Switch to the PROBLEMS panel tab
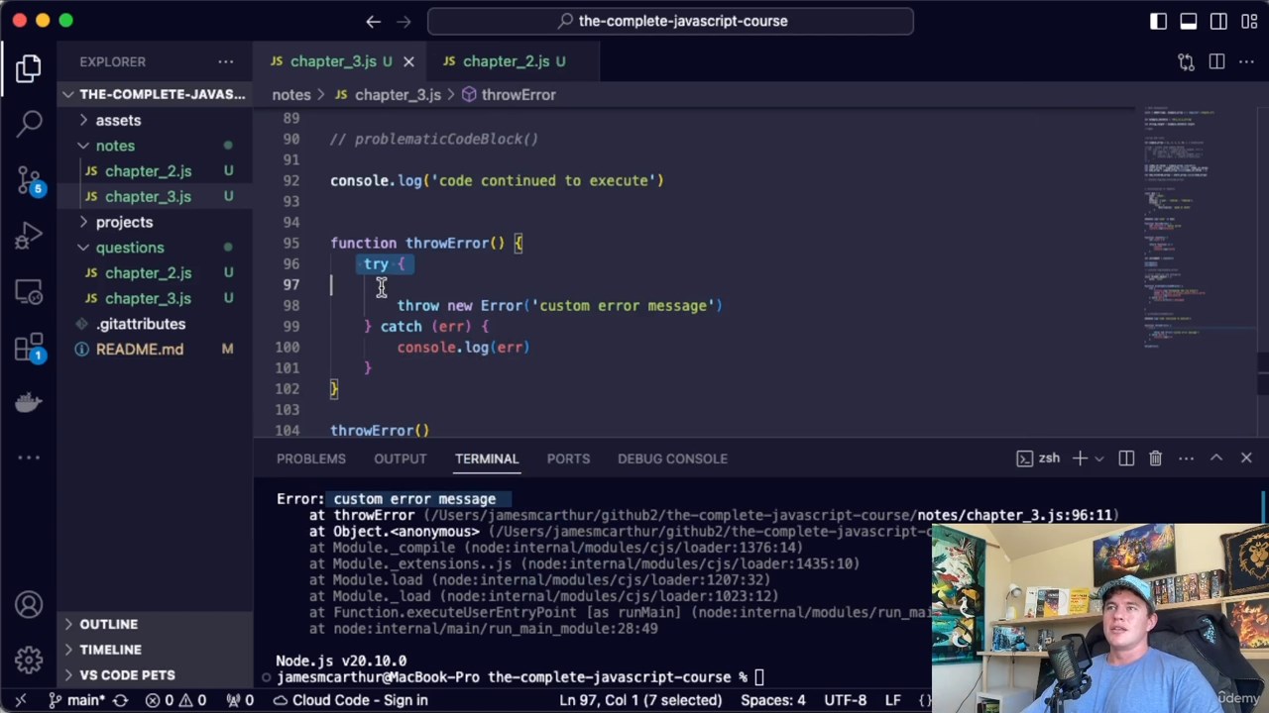Screen dimensions: 1269x713 (310, 458)
